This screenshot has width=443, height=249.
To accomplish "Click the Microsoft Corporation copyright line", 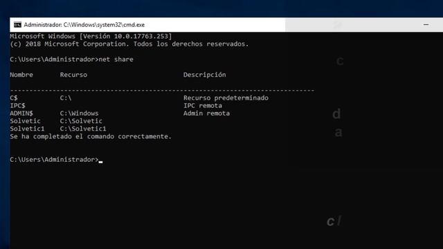I will pos(129,44).
